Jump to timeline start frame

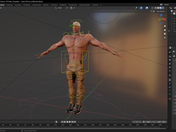pos(62,122)
